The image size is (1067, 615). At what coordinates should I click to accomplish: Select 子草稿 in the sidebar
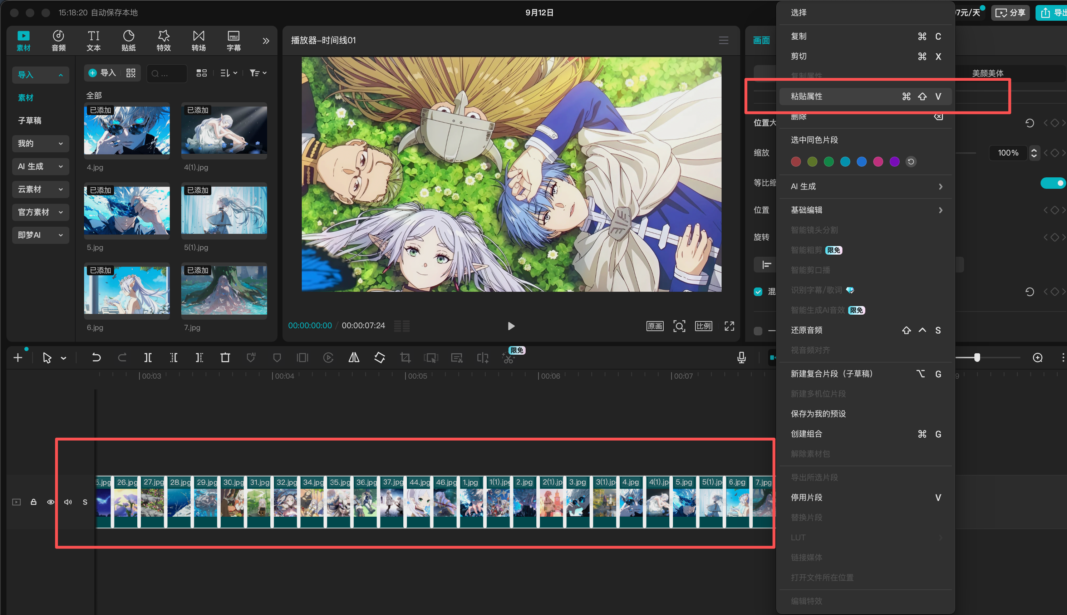coord(30,121)
